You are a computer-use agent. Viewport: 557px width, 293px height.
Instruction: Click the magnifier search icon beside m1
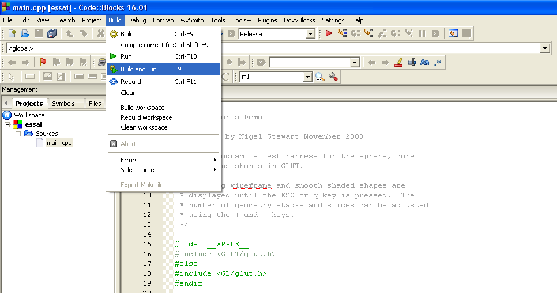319,77
